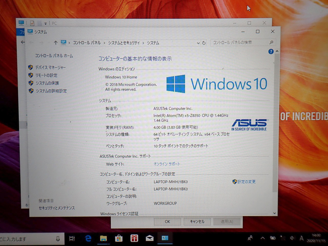The height and width of the screenshot is (246, 328).
Task: Click Device Manager shield icon
Action: click(x=30, y=67)
